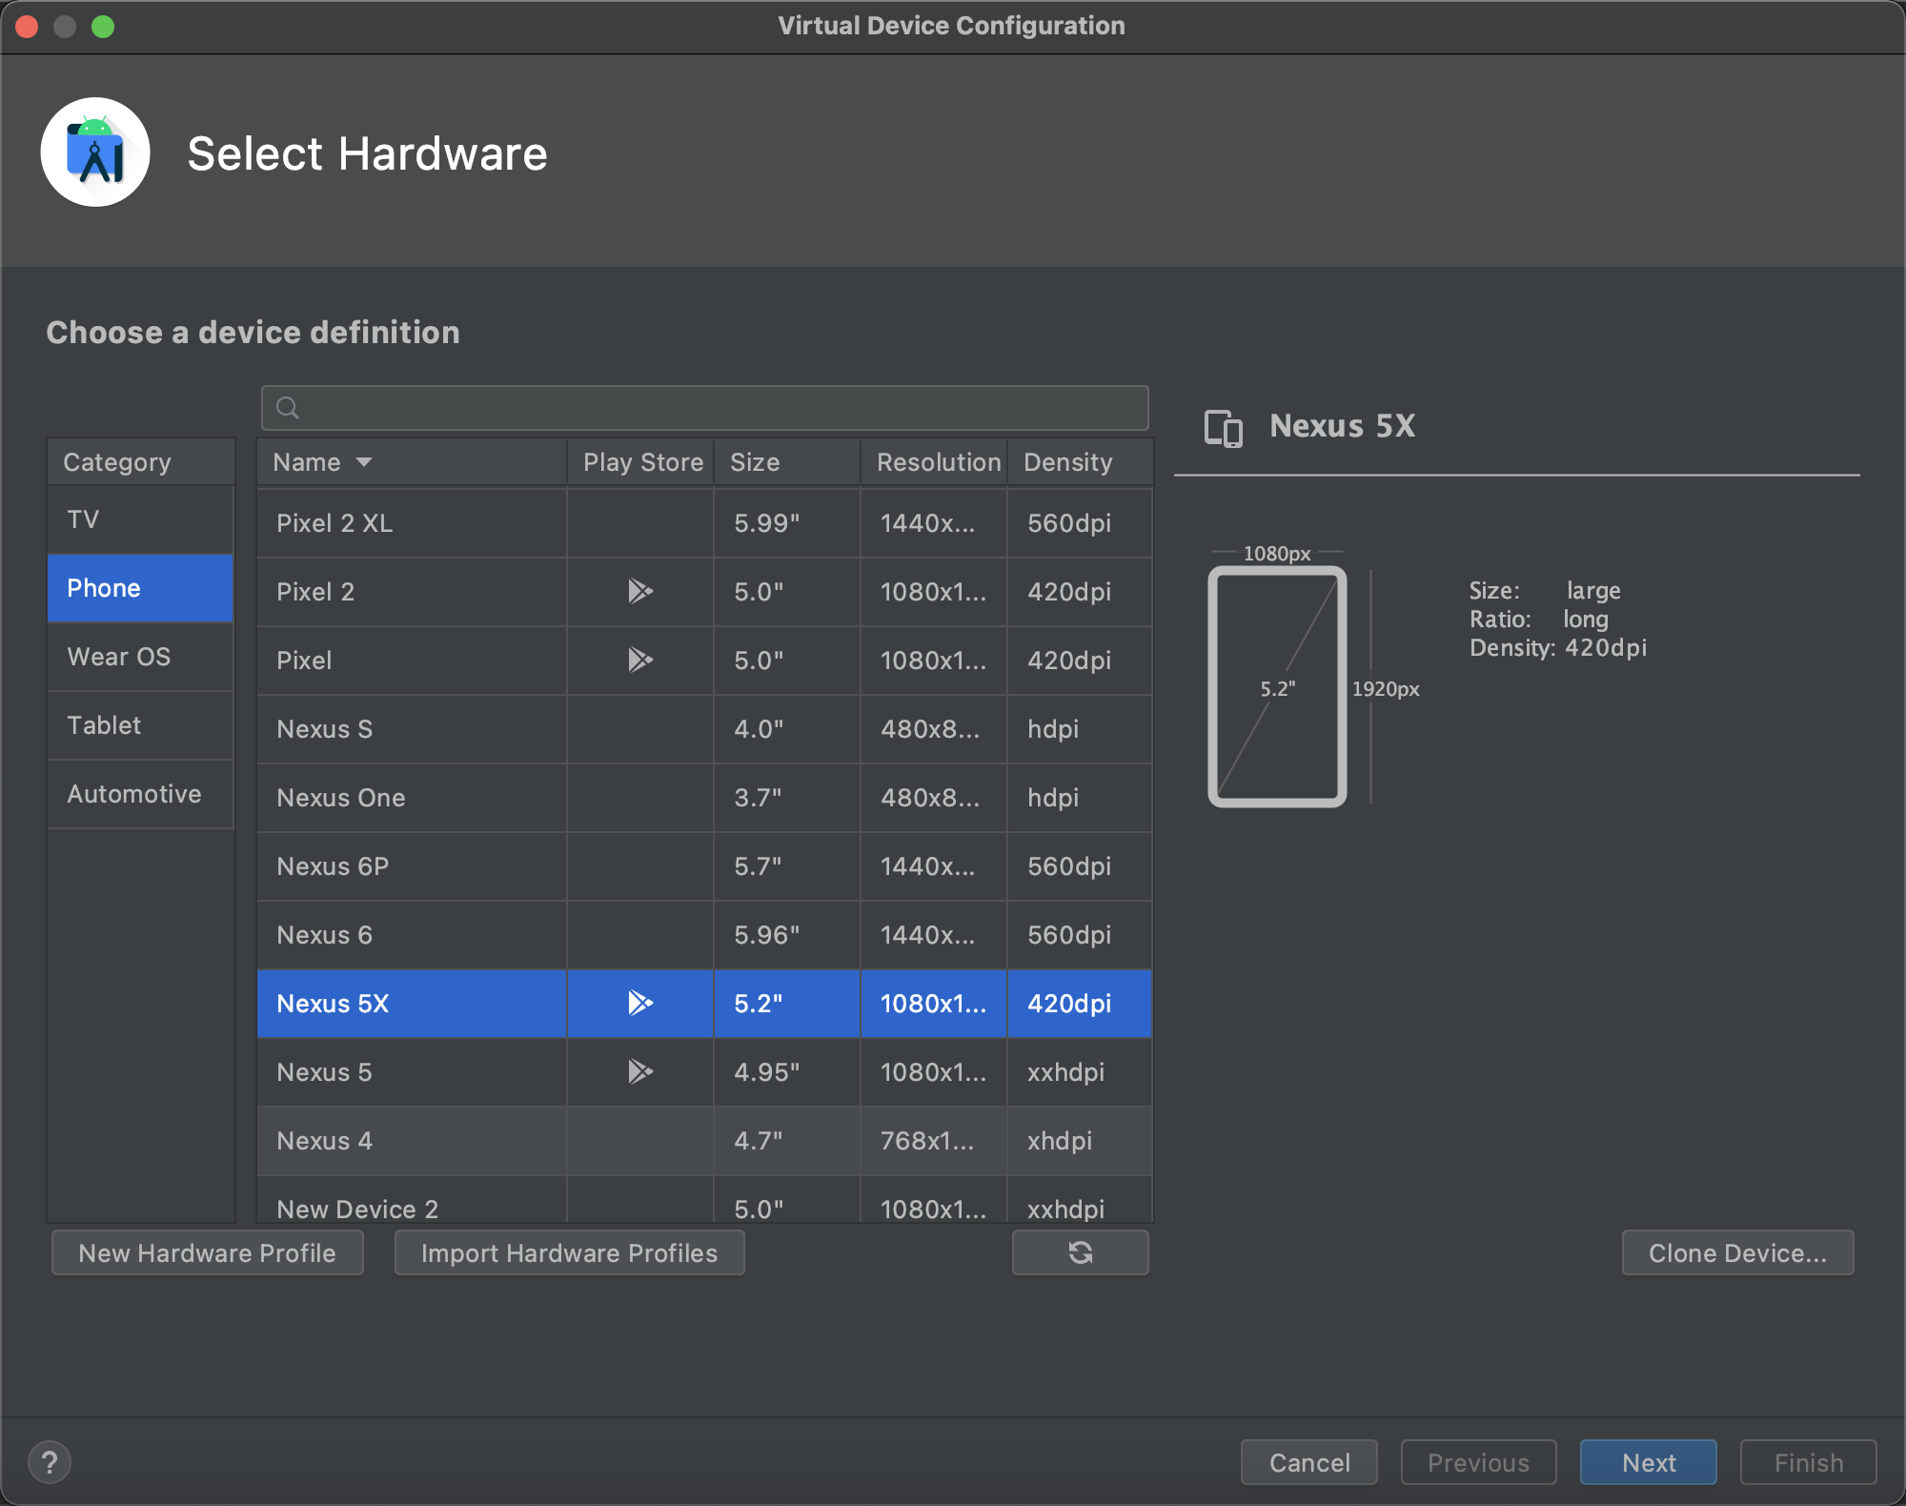Click the refresh device list button
The width and height of the screenshot is (1906, 1506).
pyautogui.click(x=1080, y=1252)
